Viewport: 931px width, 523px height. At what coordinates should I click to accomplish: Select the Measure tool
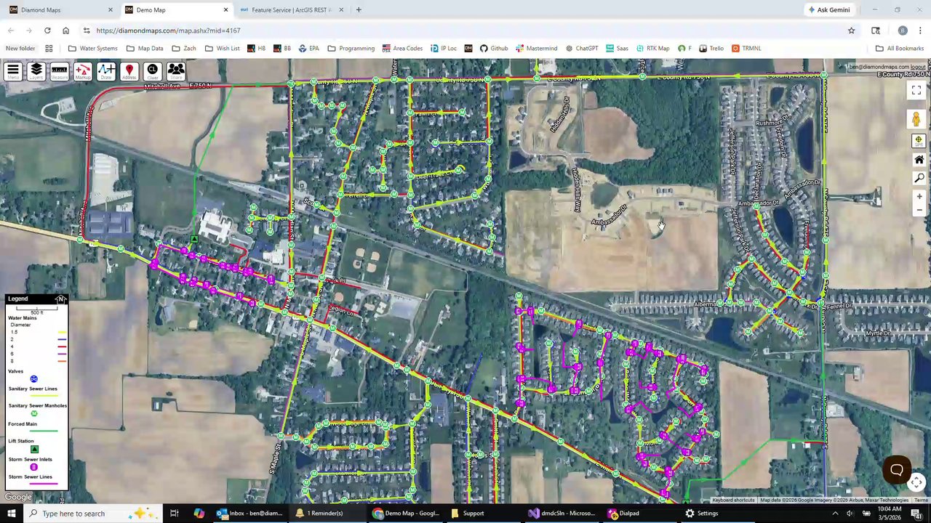pyautogui.click(x=59, y=71)
